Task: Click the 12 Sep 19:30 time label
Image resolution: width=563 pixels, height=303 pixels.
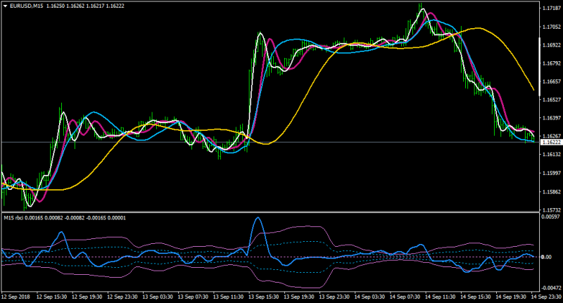Action: (x=87, y=297)
